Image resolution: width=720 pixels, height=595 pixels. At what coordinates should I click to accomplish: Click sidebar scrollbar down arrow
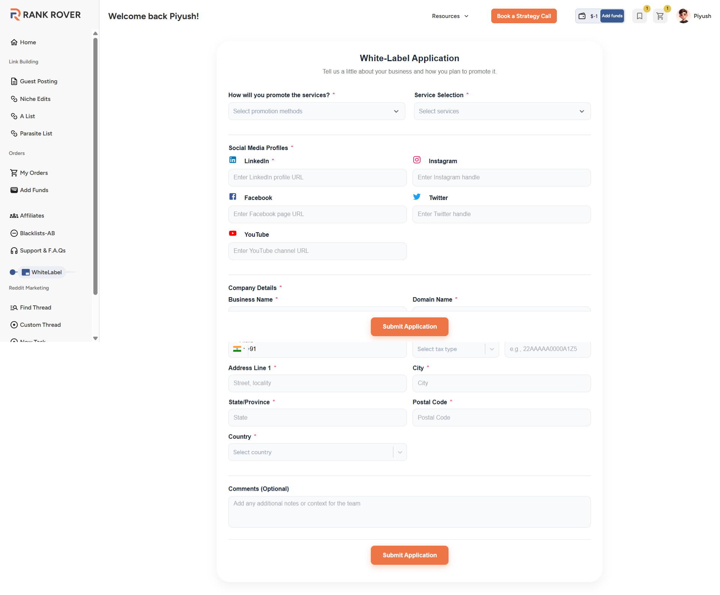coord(95,338)
